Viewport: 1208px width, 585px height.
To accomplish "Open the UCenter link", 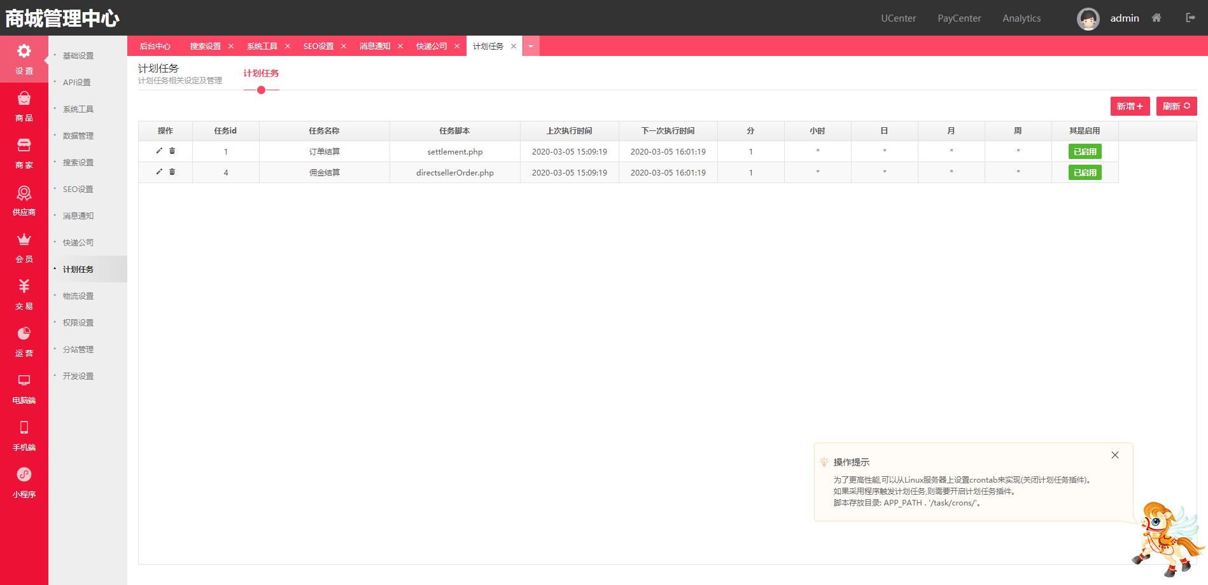I will (x=898, y=18).
